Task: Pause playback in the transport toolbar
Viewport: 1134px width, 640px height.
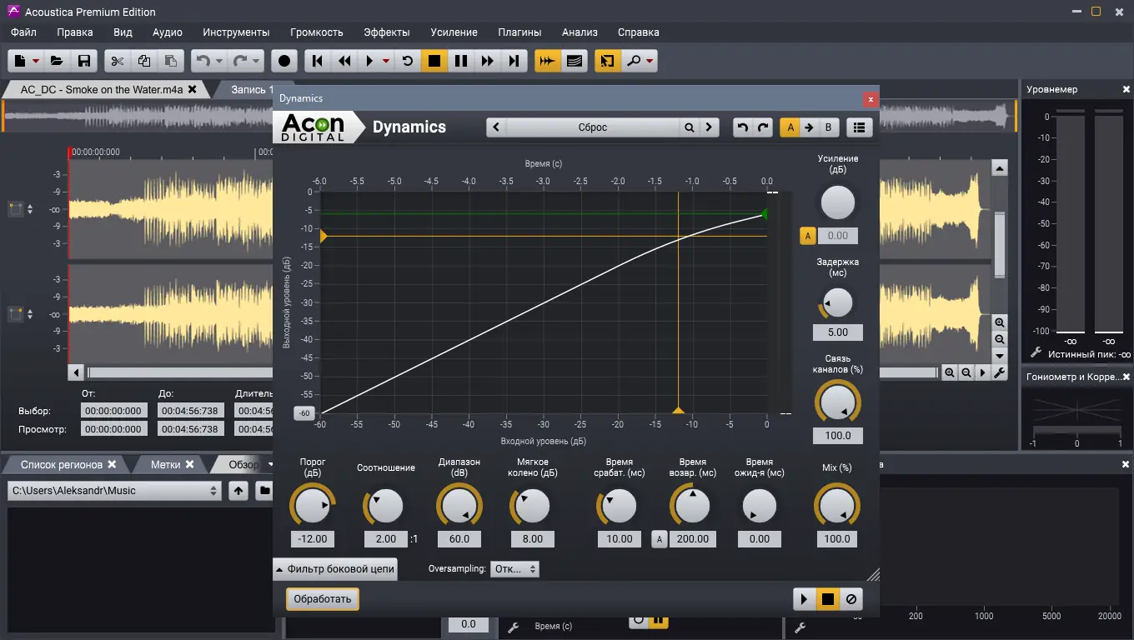Action: (461, 60)
